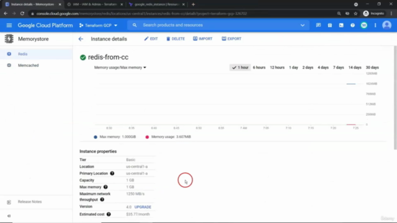Open the three-dot settings menu in header
397x223 pixels.
(375, 25)
